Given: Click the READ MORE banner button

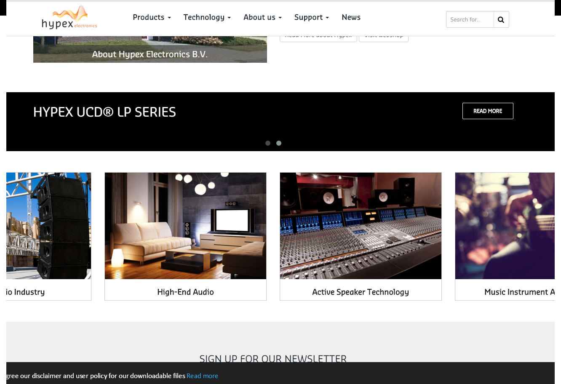Looking at the screenshot, I should pyautogui.click(x=488, y=111).
